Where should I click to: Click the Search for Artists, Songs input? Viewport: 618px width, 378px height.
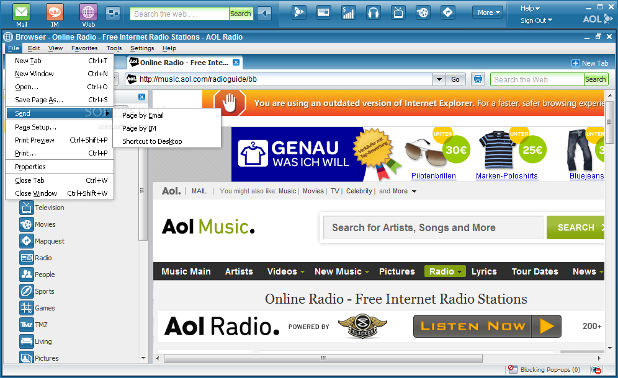click(x=432, y=227)
